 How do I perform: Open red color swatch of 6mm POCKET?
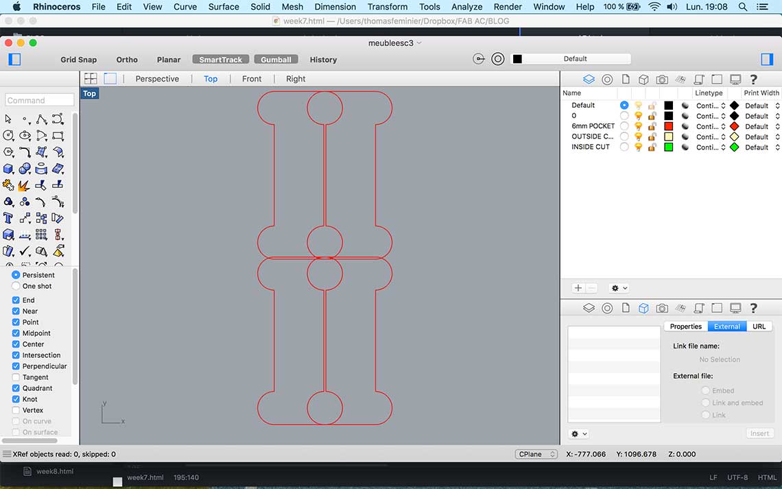coord(668,126)
